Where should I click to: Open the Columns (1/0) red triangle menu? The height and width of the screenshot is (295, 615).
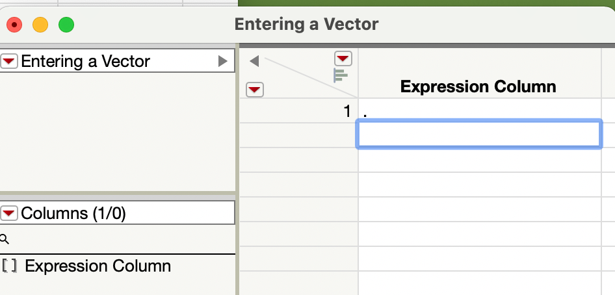(10, 213)
